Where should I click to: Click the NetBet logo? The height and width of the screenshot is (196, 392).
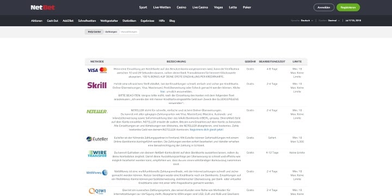pyautogui.click(x=43, y=8)
